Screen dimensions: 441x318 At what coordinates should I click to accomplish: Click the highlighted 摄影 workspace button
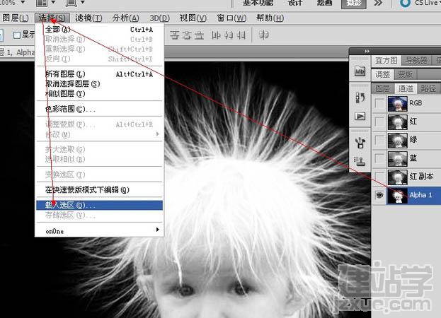(x=353, y=4)
